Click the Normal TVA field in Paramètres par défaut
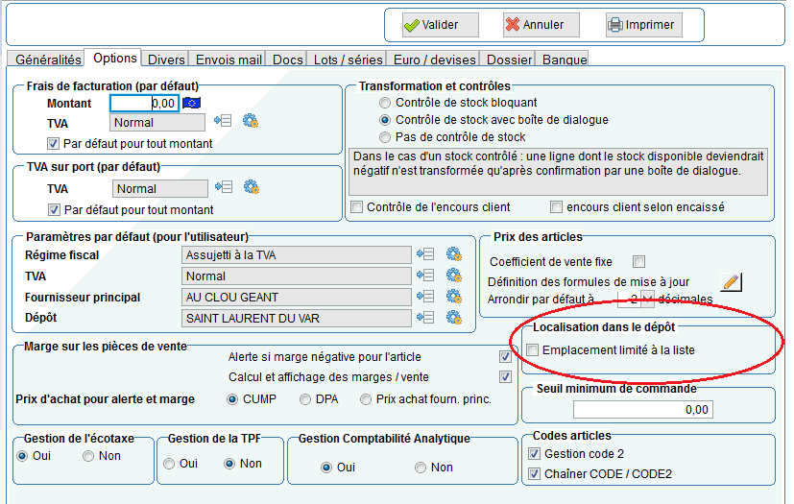 pos(297,276)
